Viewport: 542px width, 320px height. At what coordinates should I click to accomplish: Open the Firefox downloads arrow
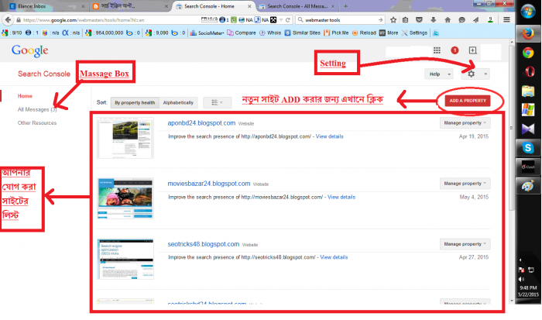point(433,19)
